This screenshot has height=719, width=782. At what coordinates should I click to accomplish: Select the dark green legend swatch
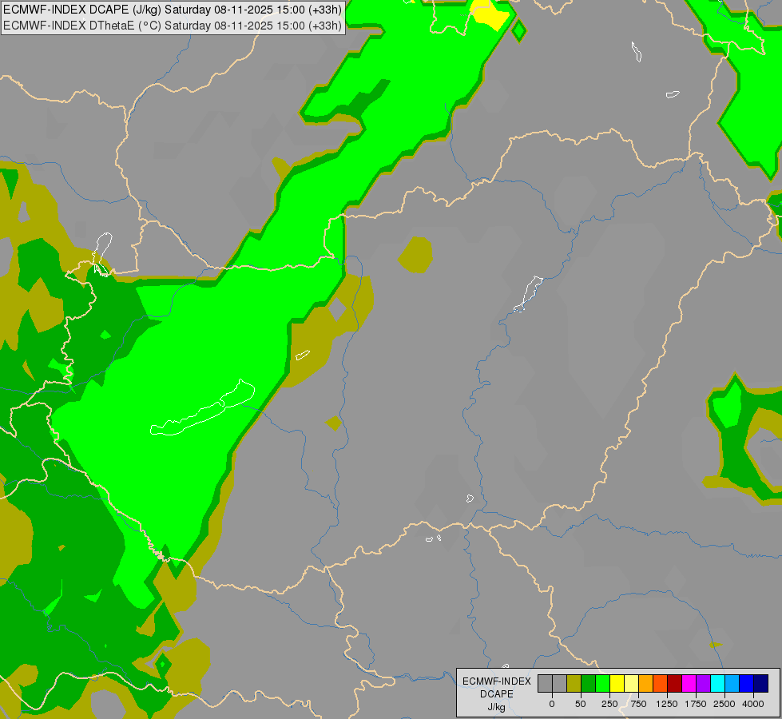(588, 684)
